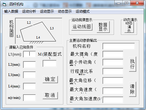Select the 行程速比系数 output field
Image resolution: width=146 pixels, height=110 pixels.
pos(113,71)
